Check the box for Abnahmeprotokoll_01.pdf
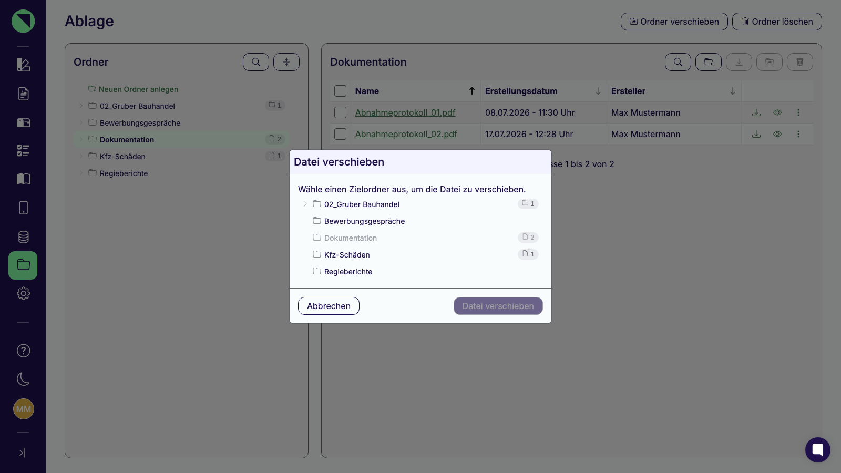The width and height of the screenshot is (841, 473). click(341, 112)
